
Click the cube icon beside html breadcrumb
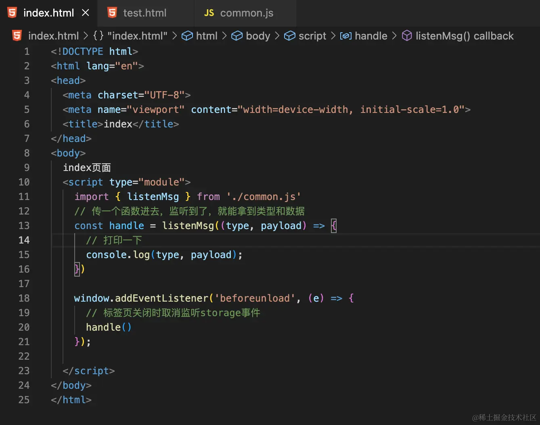coord(187,36)
